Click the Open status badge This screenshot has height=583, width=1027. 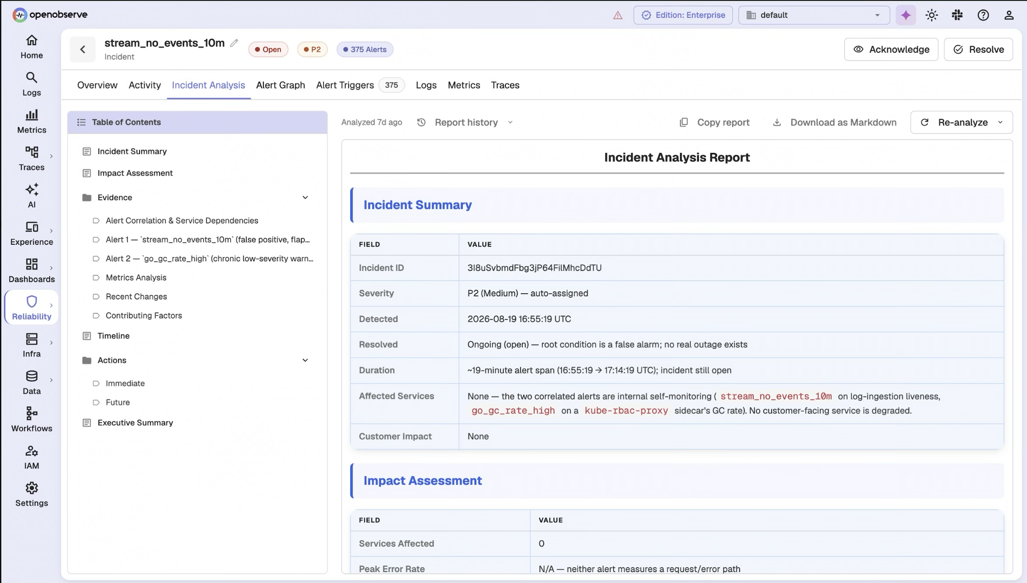(268, 49)
